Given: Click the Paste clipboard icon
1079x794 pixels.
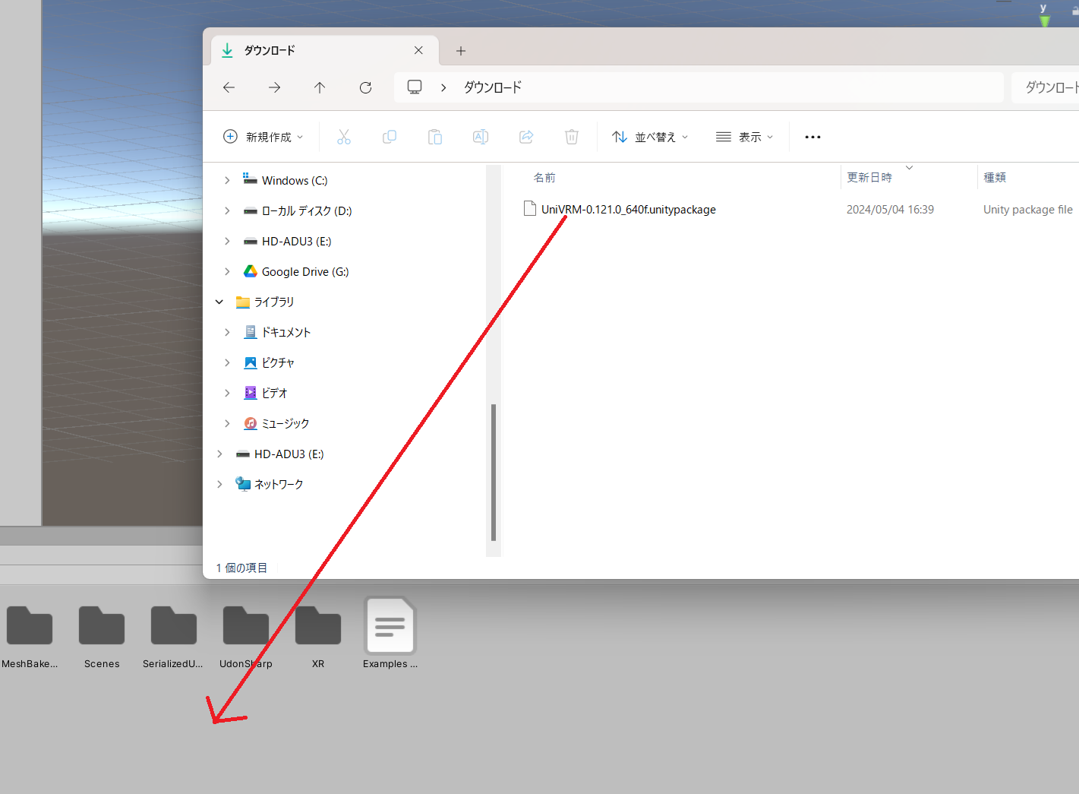Looking at the screenshot, I should point(435,137).
